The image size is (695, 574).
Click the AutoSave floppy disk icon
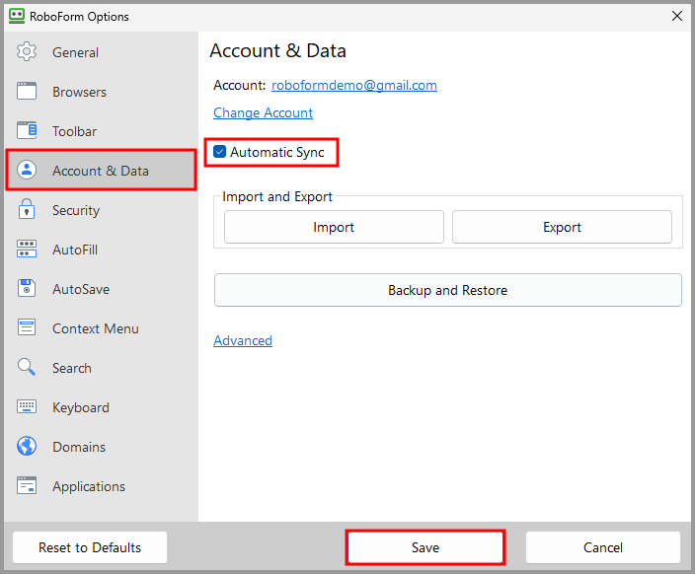click(27, 288)
